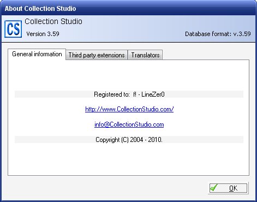Click the 2004 - 2010 year range

pyautogui.click(x=146, y=140)
